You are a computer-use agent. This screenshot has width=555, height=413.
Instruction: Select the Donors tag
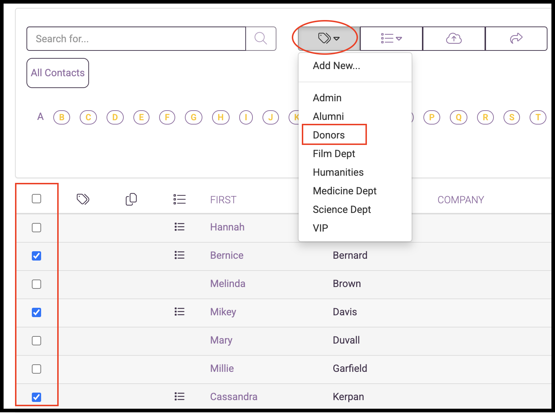click(x=329, y=135)
